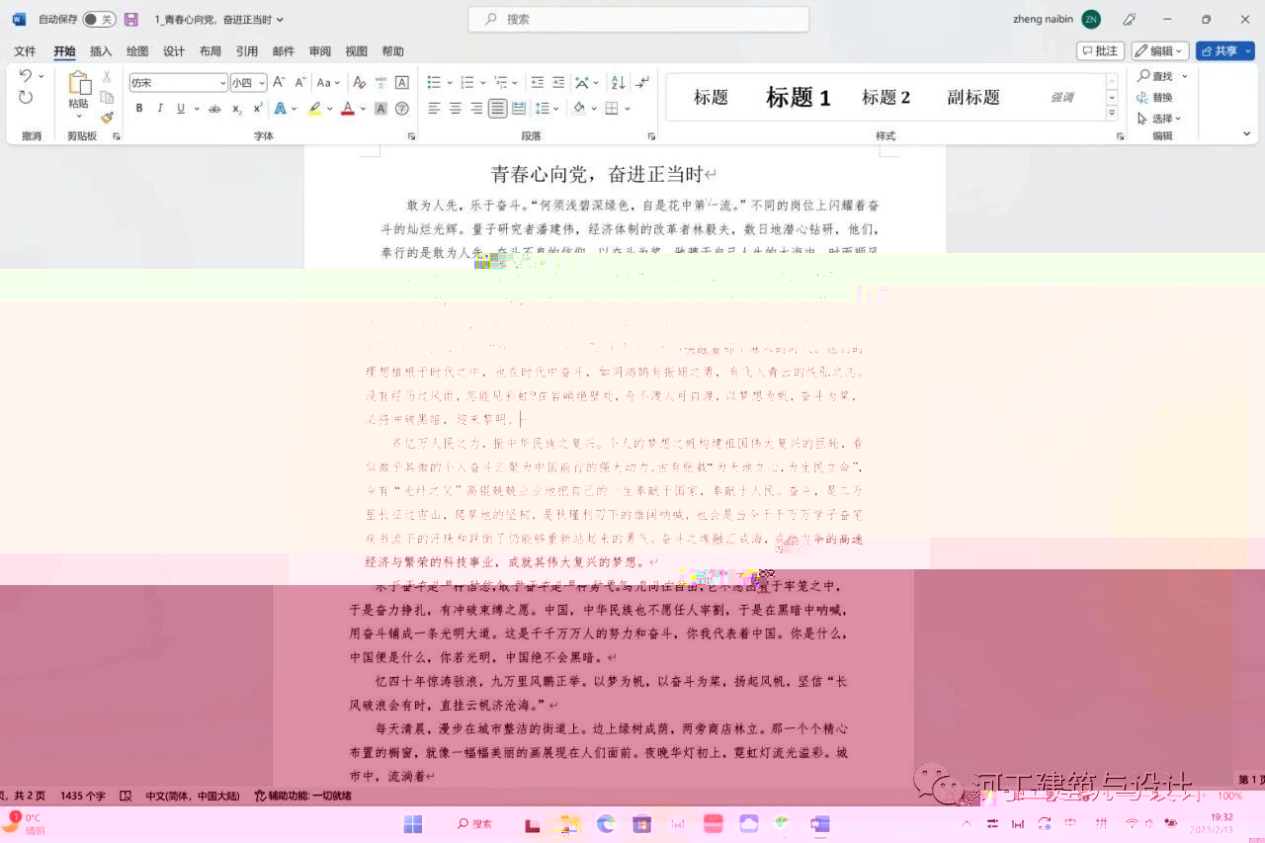Click the Cut scissors icon
Viewport: 1265px width, 843px height.
(107, 76)
